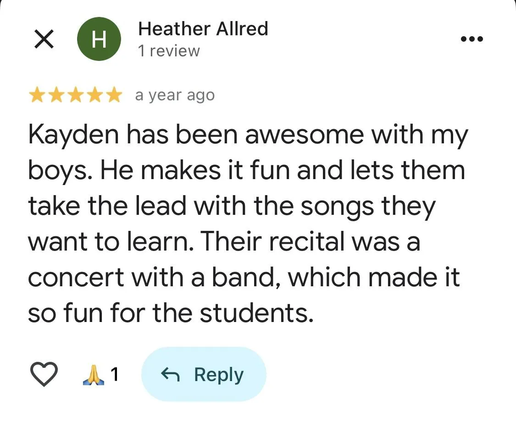This screenshot has width=516, height=442.
Task: Click the second gold rating star
Action: pyautogui.click(x=56, y=95)
